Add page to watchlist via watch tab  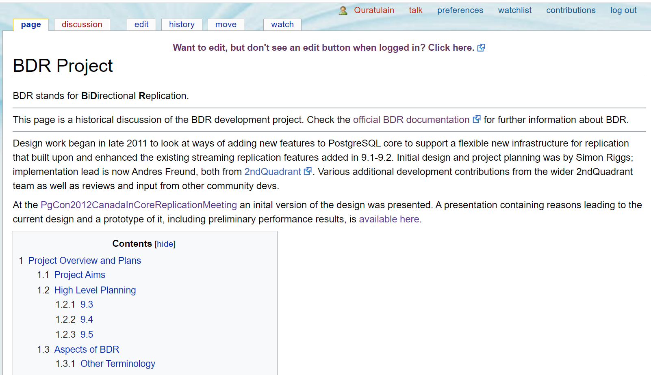tap(282, 24)
